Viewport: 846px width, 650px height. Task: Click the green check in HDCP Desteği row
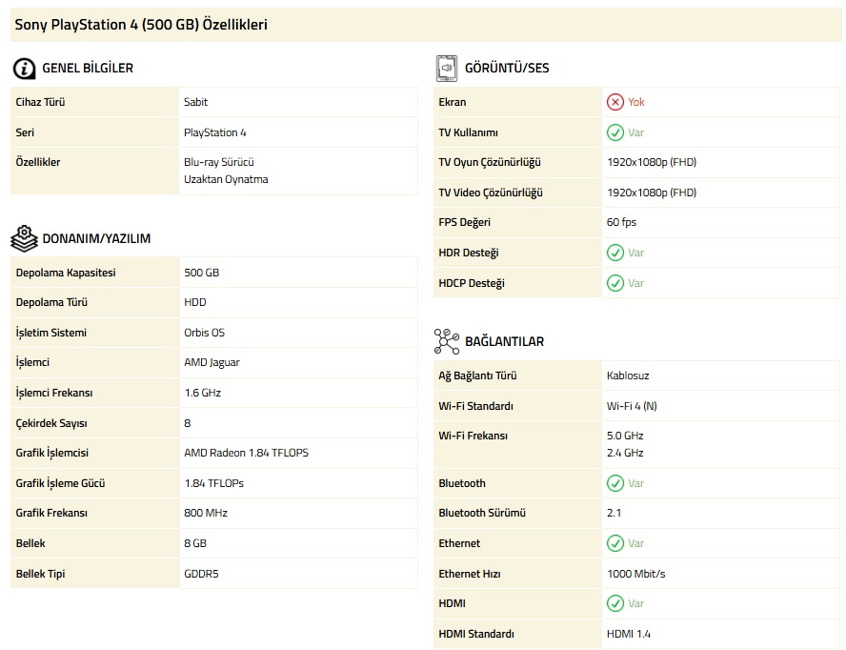coord(615,283)
